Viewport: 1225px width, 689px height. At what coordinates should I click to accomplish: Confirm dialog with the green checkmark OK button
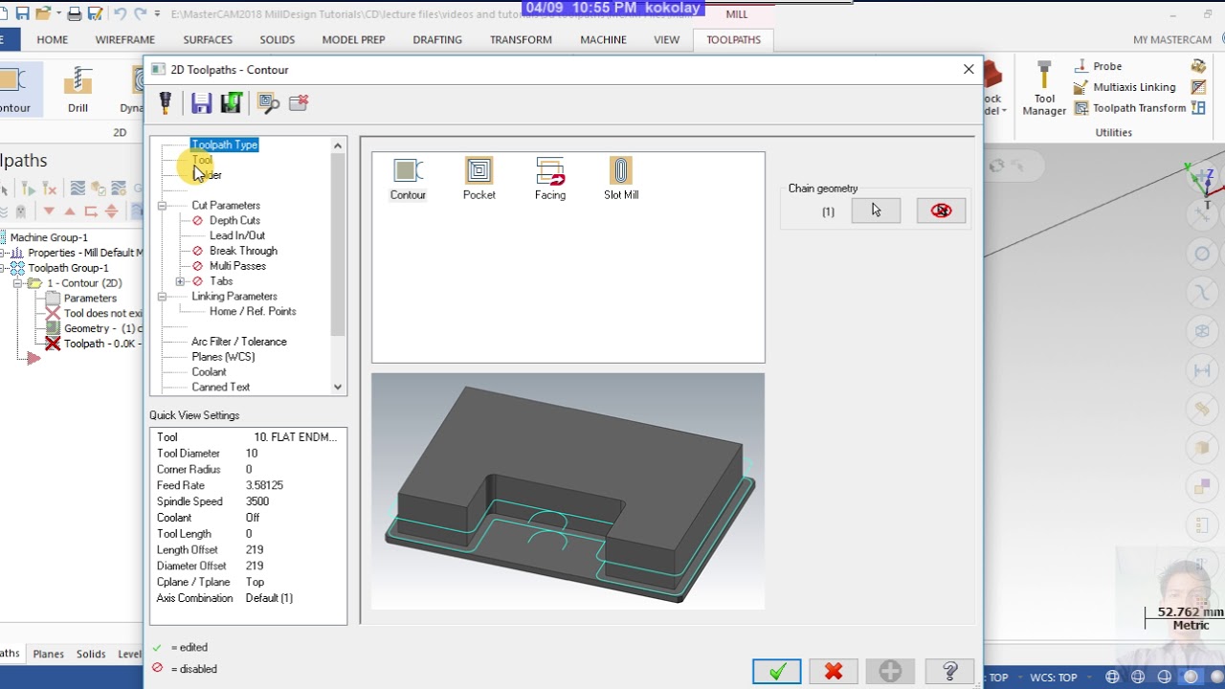pos(777,672)
